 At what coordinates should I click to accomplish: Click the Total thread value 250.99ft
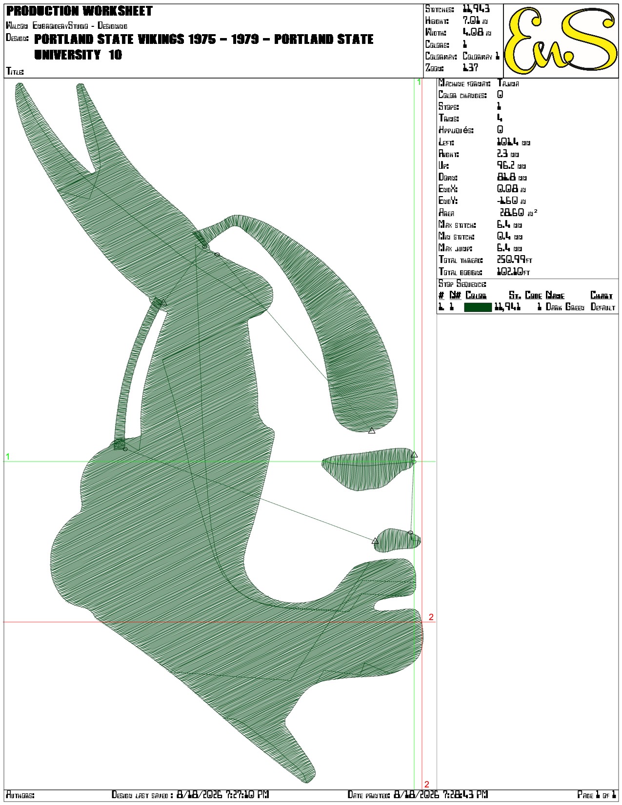pyautogui.click(x=515, y=260)
